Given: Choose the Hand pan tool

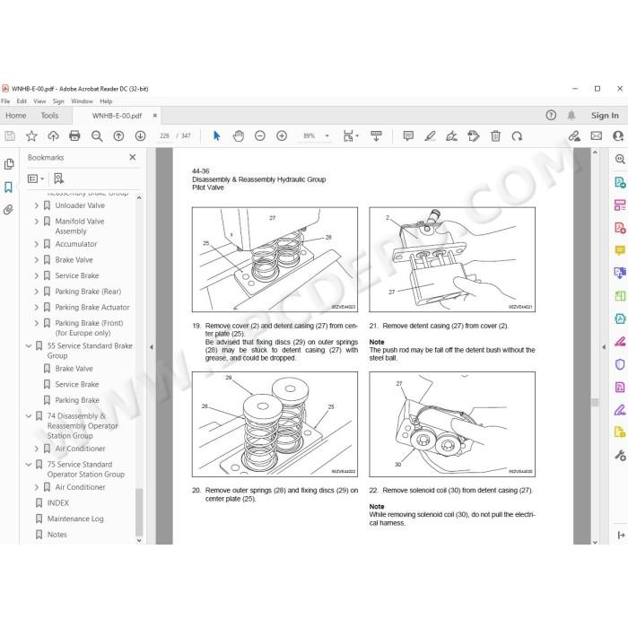Looking at the screenshot, I should click(x=239, y=136).
